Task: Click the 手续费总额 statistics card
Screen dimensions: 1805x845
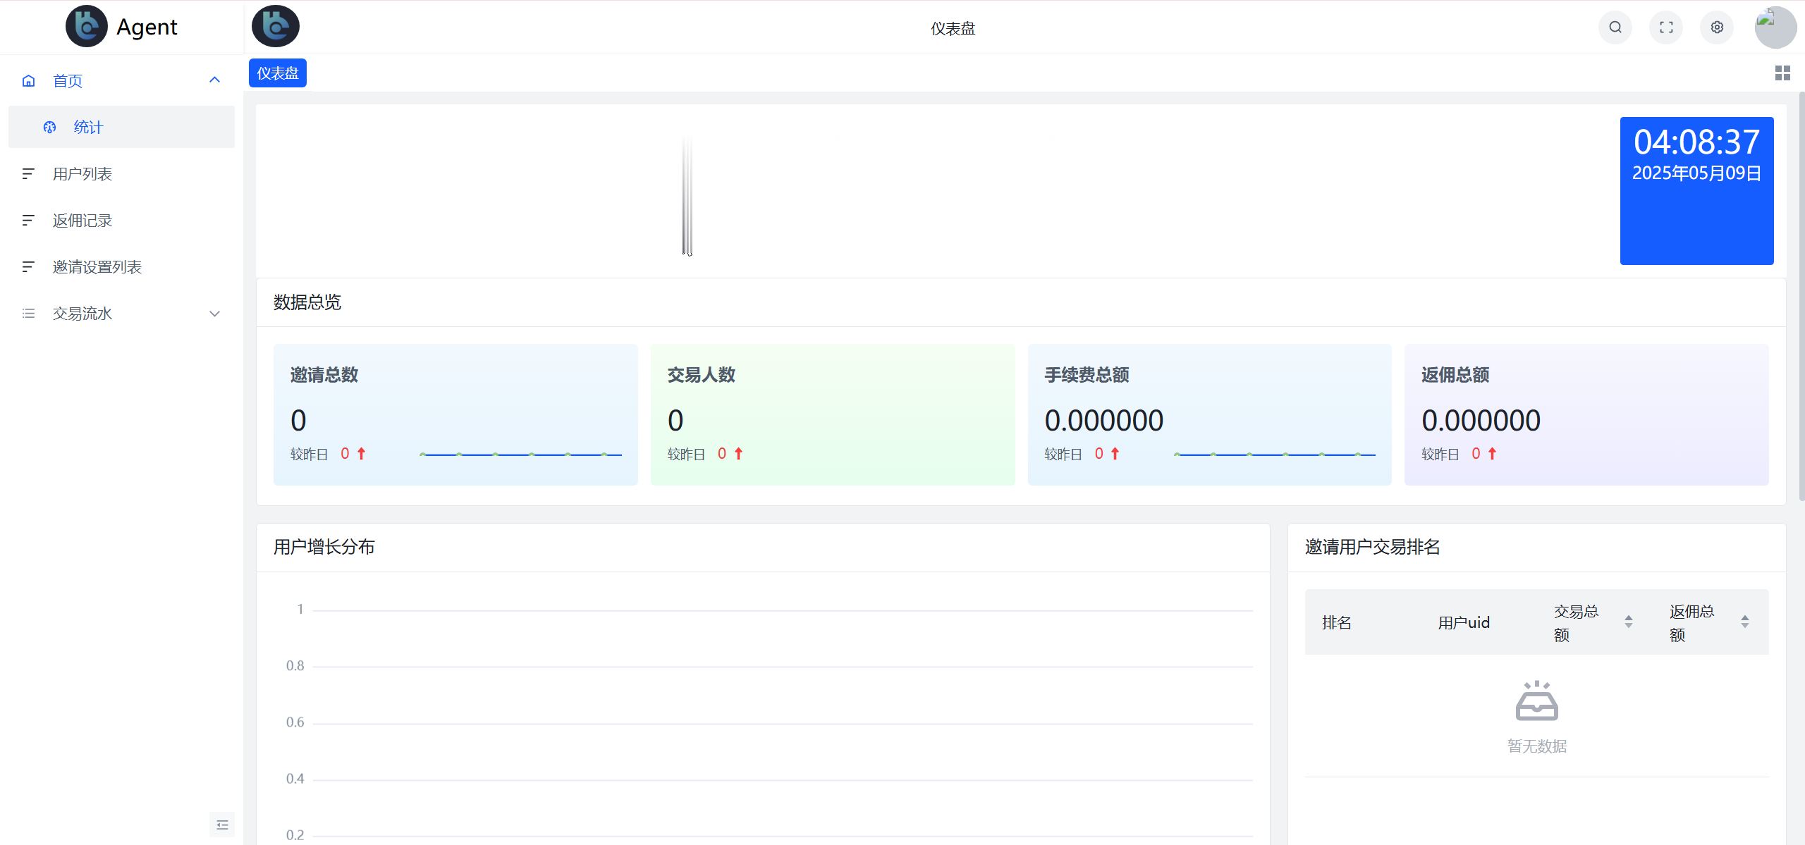Action: point(1209,414)
